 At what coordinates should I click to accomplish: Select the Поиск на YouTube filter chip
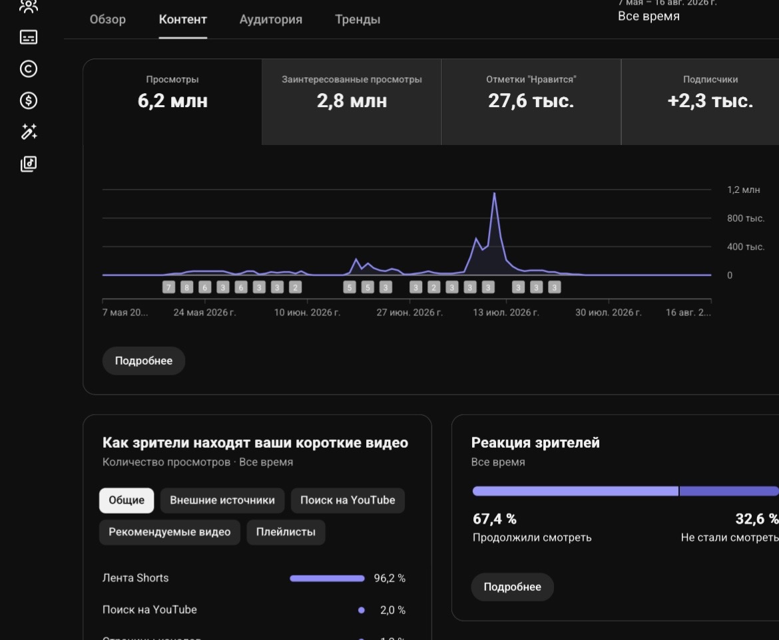[348, 500]
